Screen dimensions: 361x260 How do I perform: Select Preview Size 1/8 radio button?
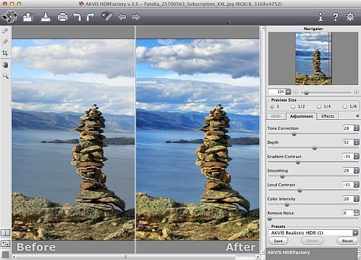click(345, 107)
